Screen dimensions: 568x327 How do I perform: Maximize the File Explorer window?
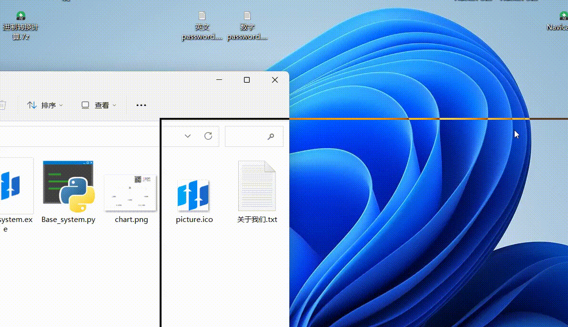[247, 80]
